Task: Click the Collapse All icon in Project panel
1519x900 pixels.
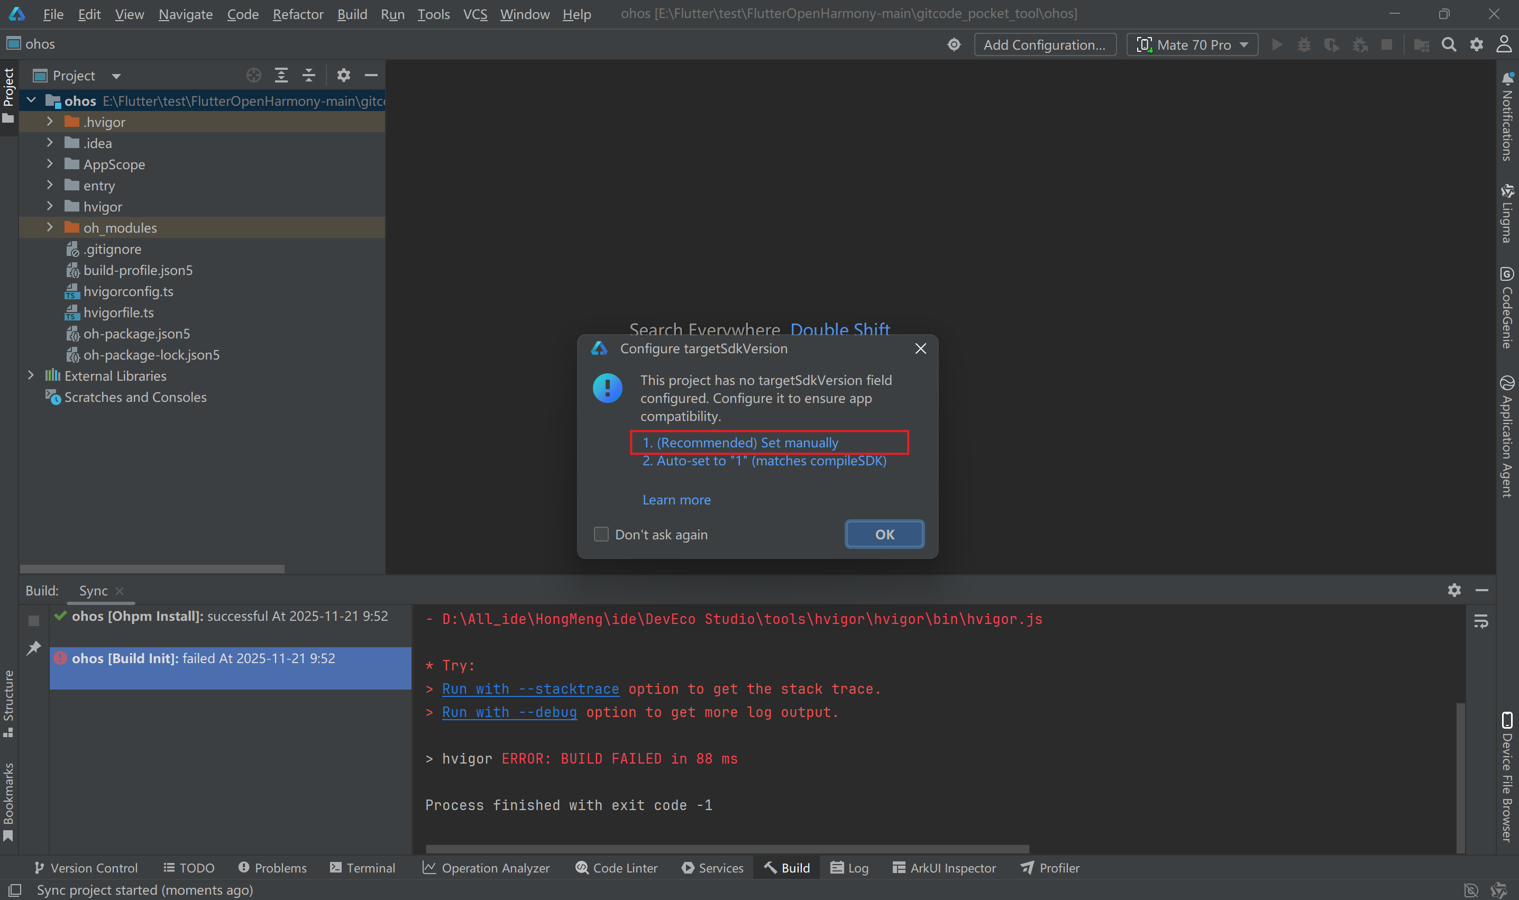Action: click(309, 75)
